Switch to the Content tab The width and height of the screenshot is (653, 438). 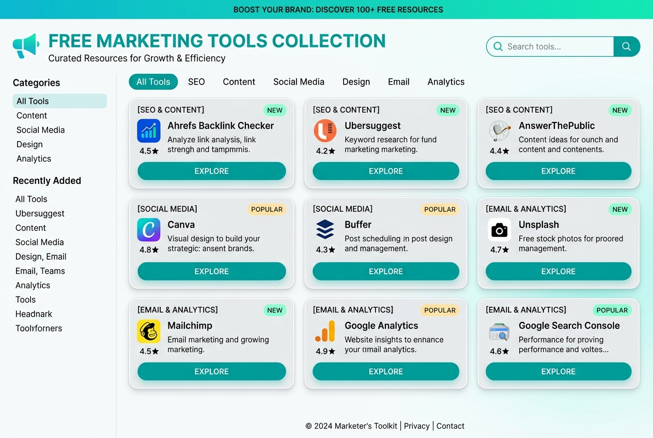(x=239, y=82)
